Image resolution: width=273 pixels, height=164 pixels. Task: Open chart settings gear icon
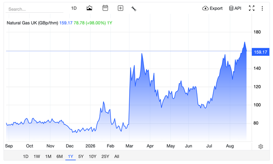click(261, 147)
